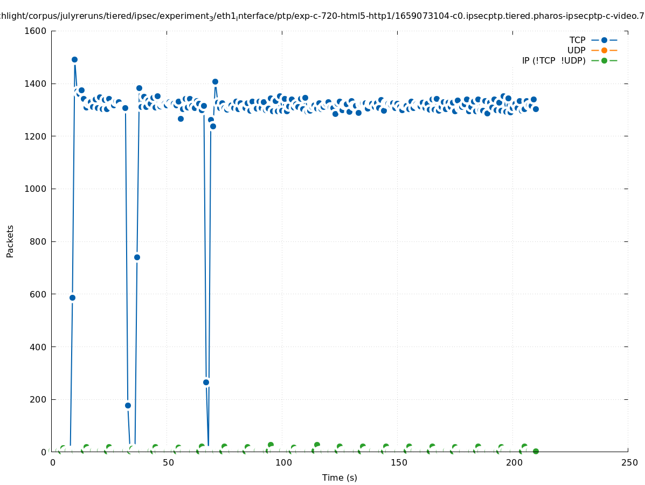Screen dimensions: 645x485
Task: Click the file path title at top
Action: coord(322,16)
